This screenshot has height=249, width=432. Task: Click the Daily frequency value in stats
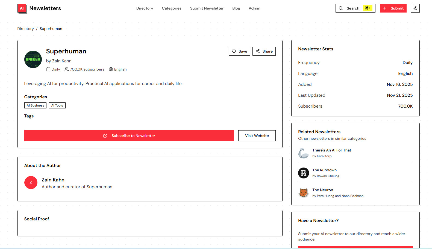pyautogui.click(x=407, y=63)
